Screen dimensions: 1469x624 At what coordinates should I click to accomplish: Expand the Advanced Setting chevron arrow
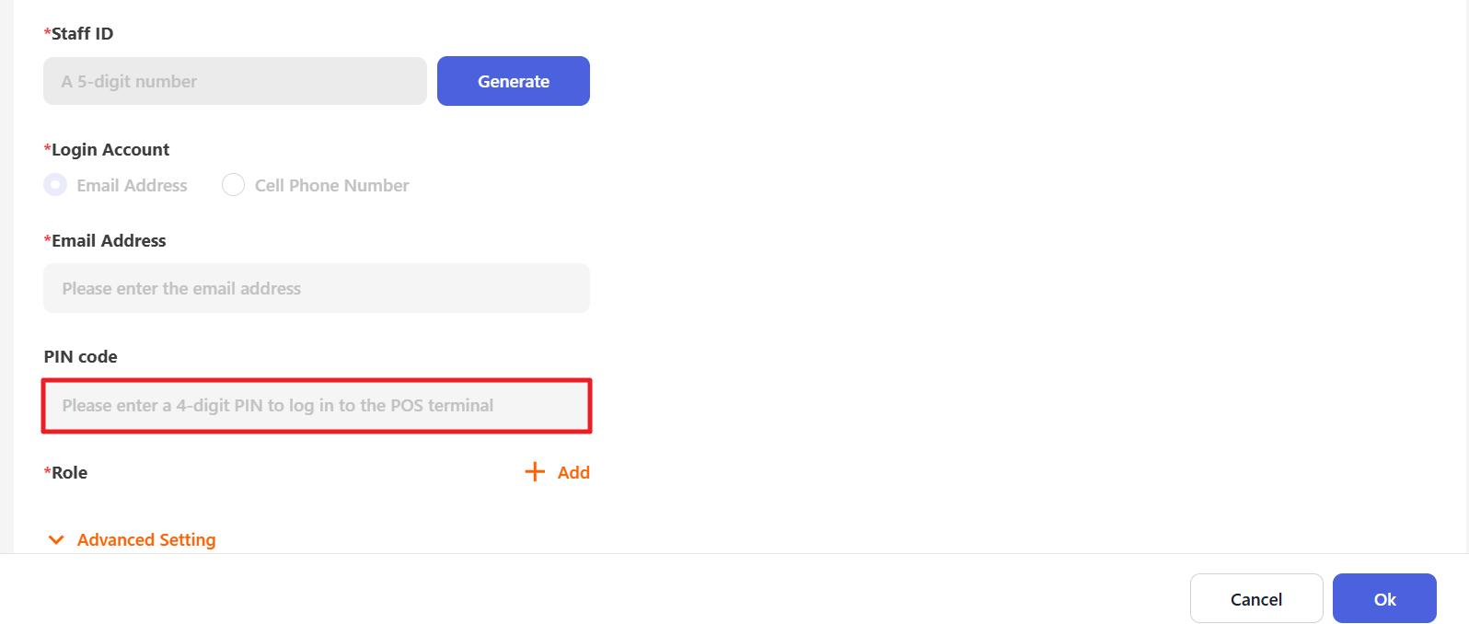coord(56,540)
